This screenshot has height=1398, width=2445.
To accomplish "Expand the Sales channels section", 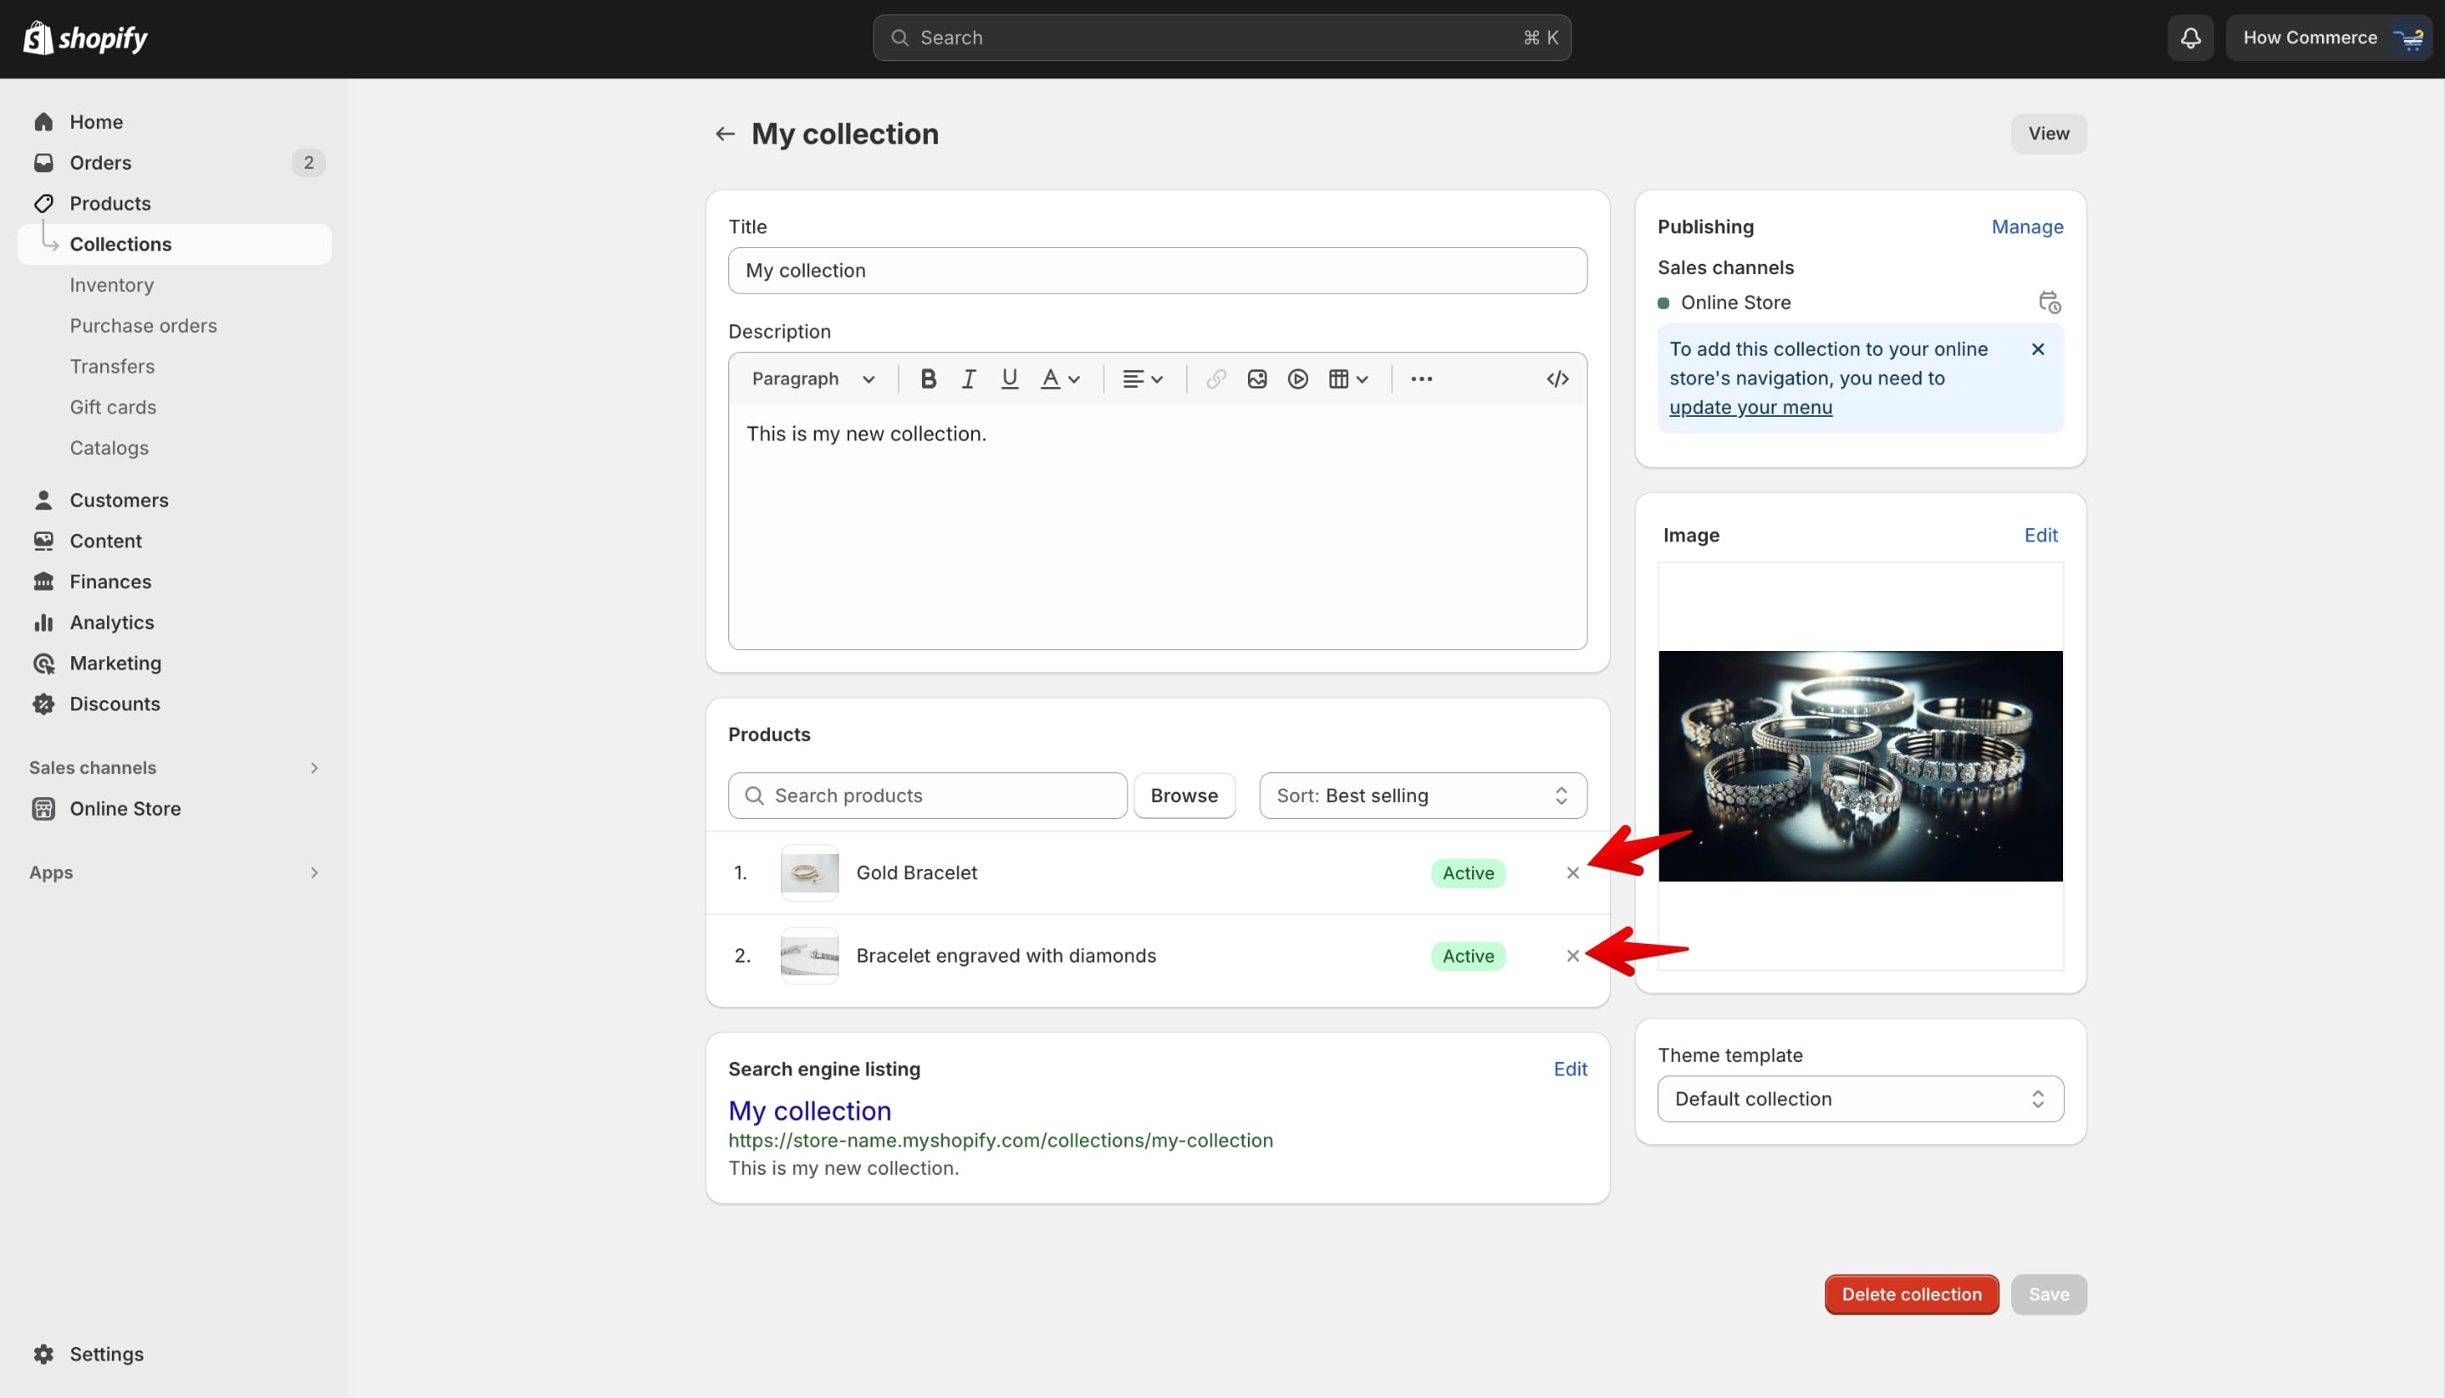I will click(x=175, y=768).
